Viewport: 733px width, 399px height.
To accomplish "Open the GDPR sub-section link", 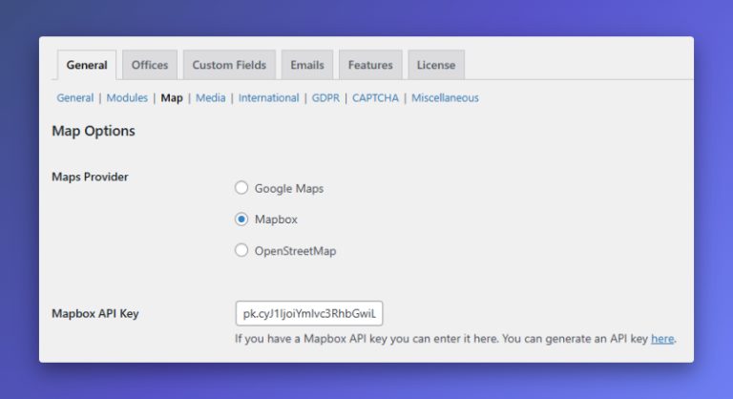I will coord(325,97).
